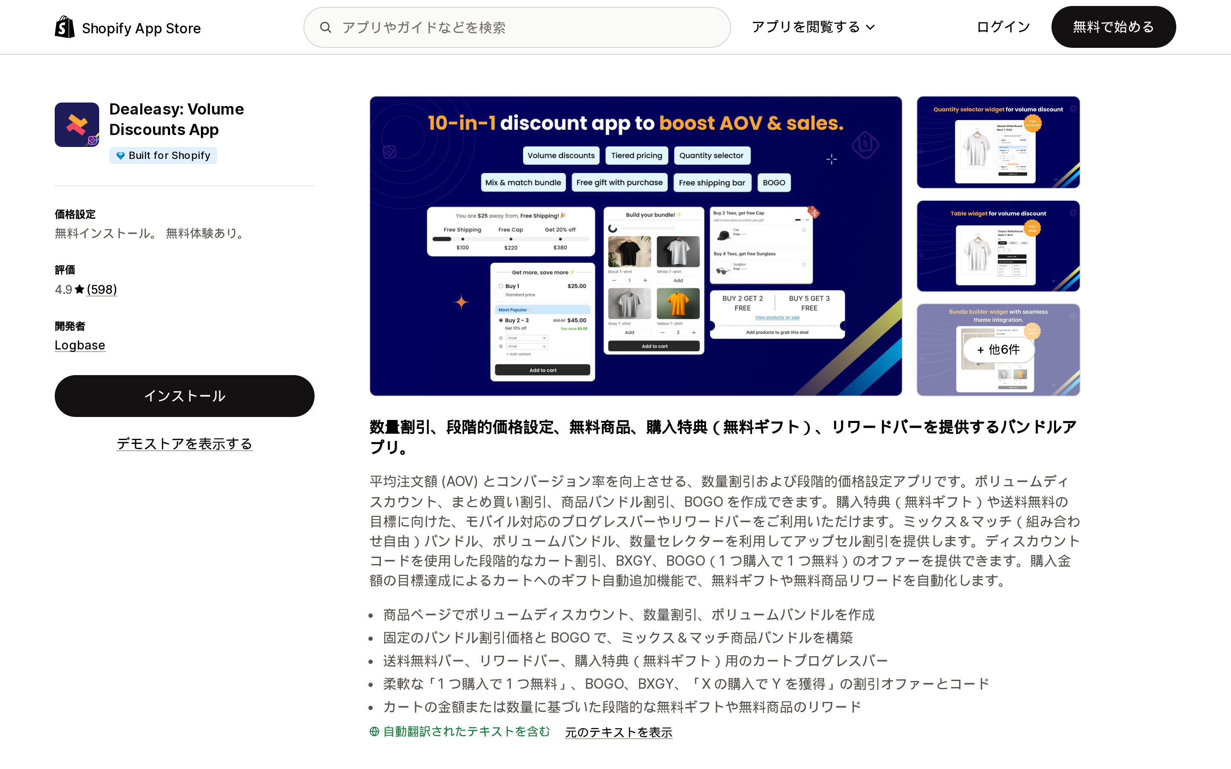Click the search magnifier icon

[326, 27]
